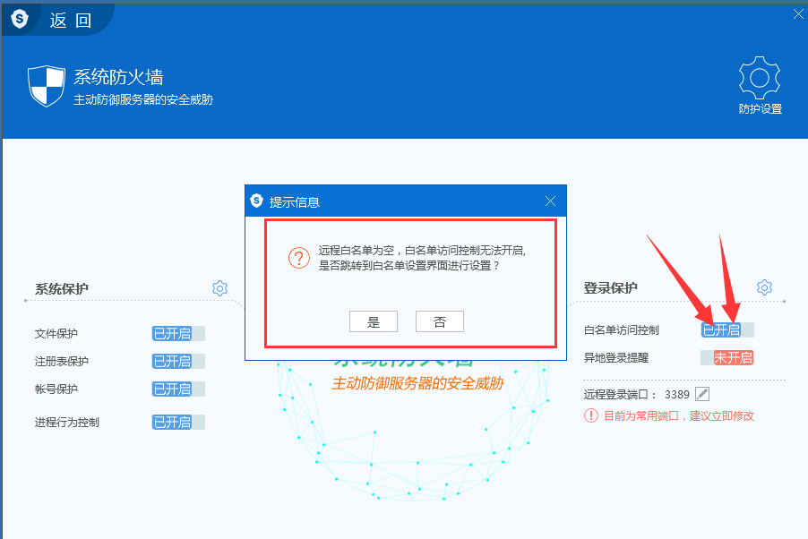Click the shield logo beside 返回
This screenshot has height=539, width=808.
(19, 19)
